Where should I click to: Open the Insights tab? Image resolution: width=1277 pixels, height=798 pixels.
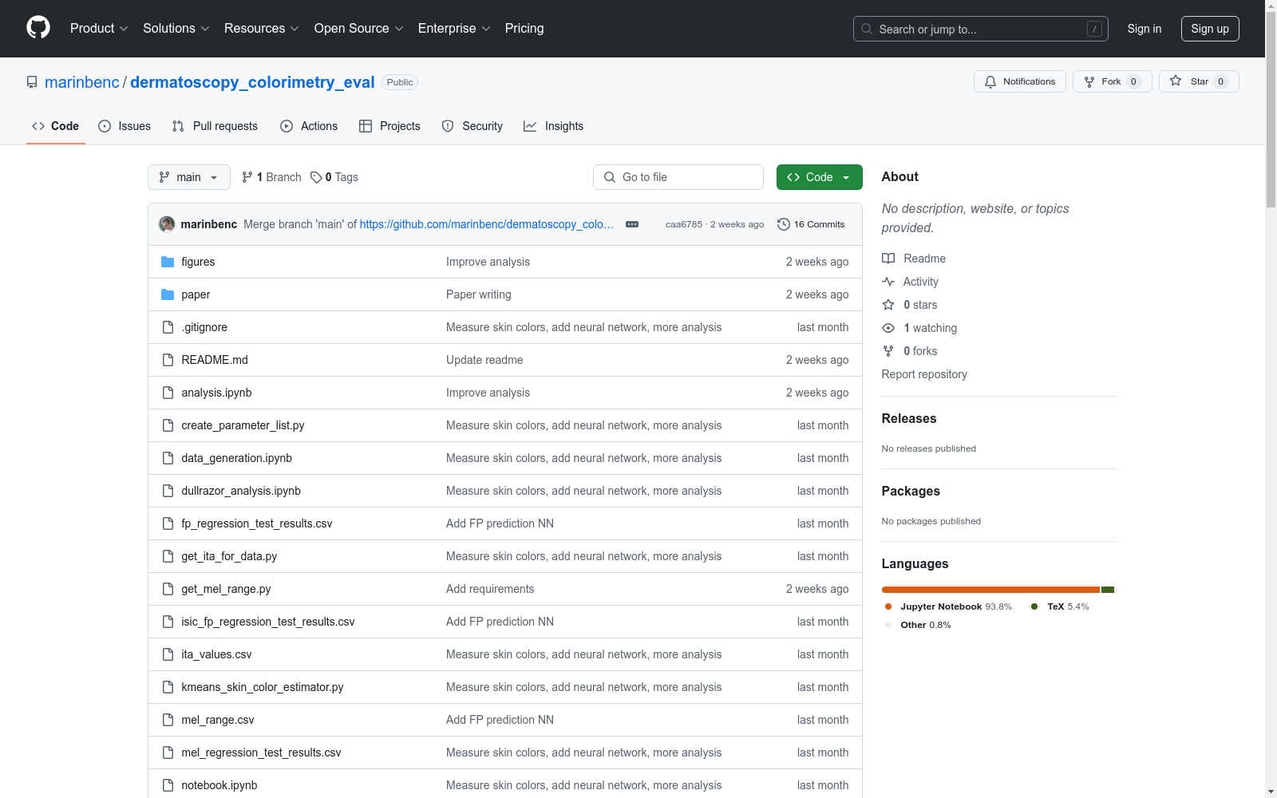pyautogui.click(x=554, y=126)
